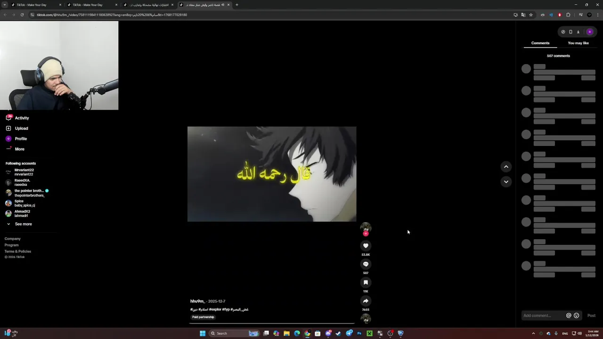This screenshot has height=339, width=603.
Task: Open the #explor hashtag
Action: pyautogui.click(x=215, y=309)
